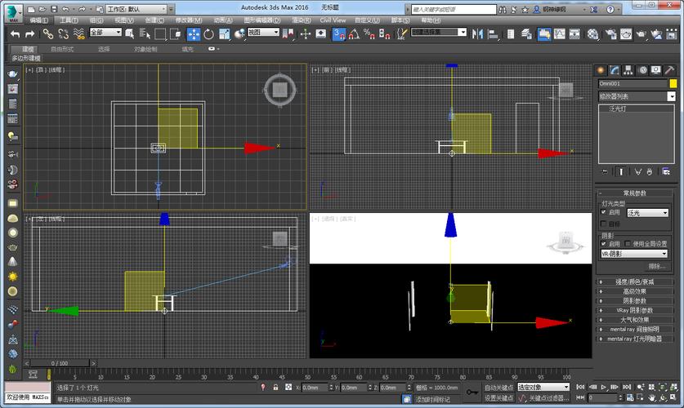Viewport: 684px width, 408px height.
Task: Click the 排除... button
Action: click(656, 266)
